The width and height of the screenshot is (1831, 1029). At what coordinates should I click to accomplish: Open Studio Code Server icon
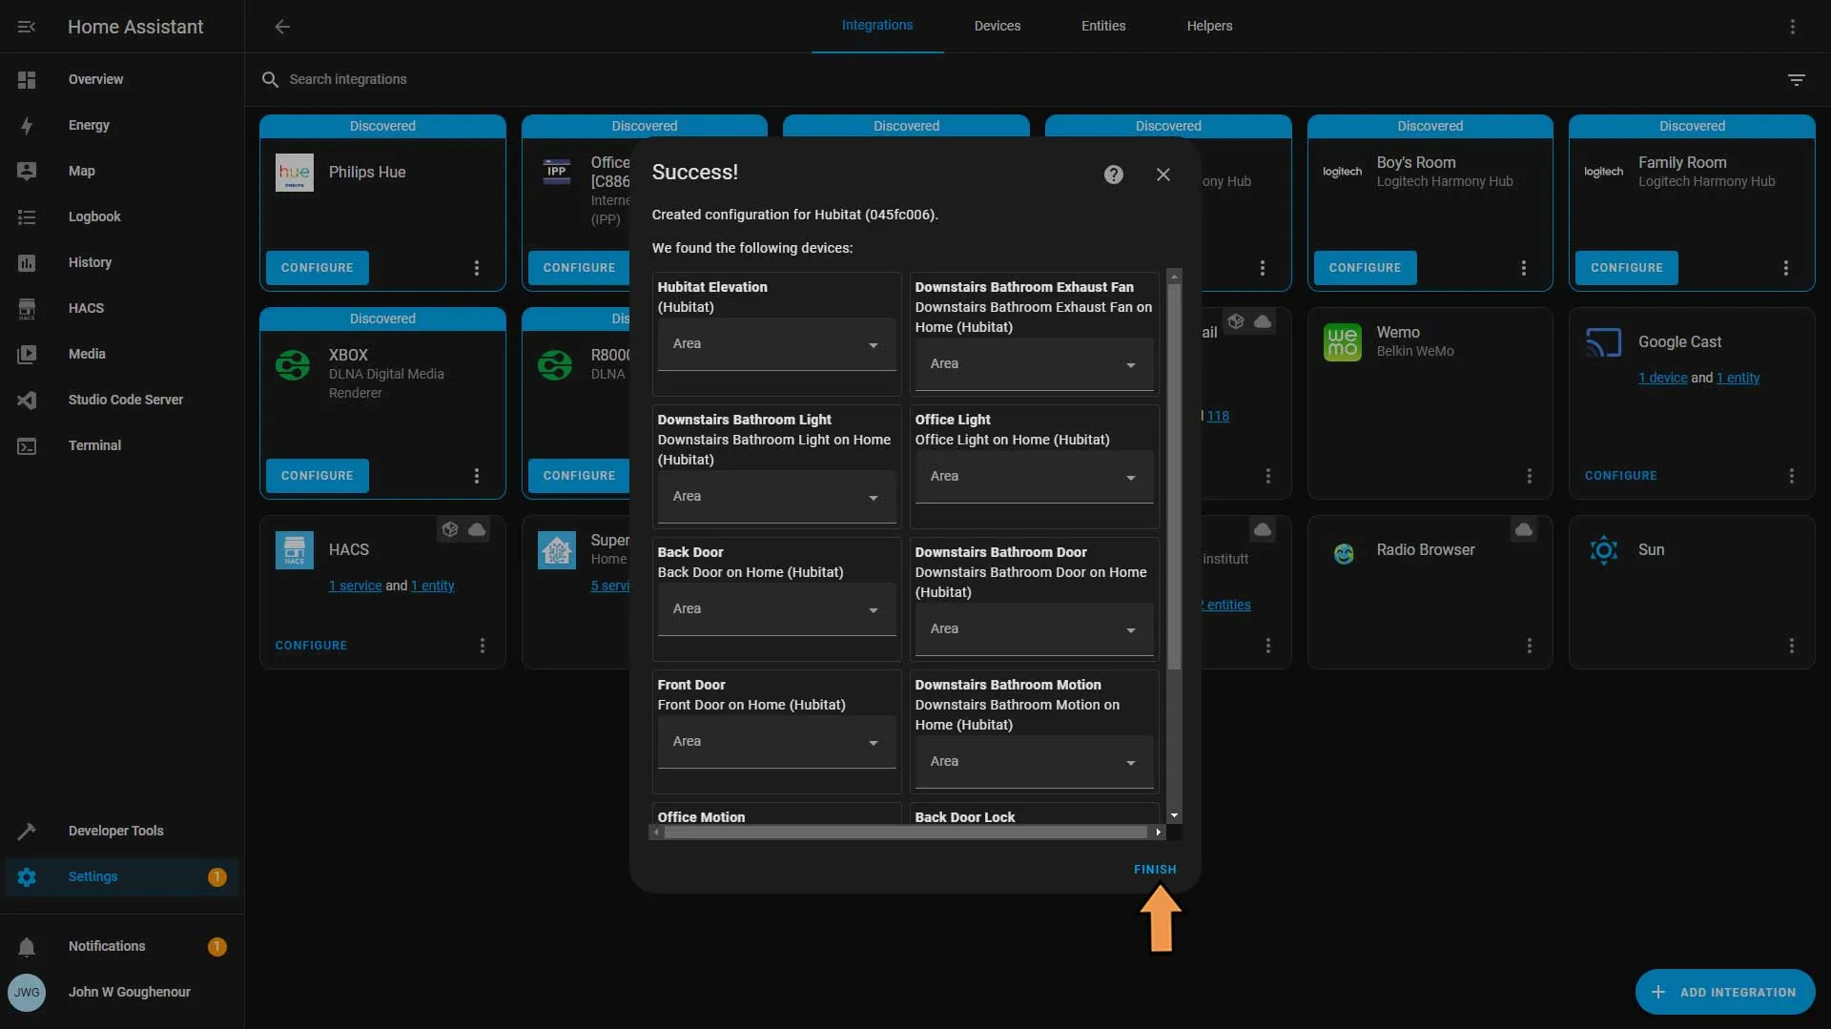pyautogui.click(x=27, y=400)
